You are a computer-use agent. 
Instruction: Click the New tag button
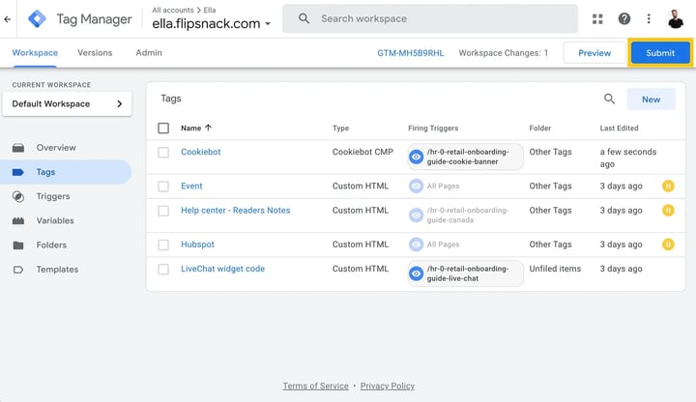tap(651, 100)
